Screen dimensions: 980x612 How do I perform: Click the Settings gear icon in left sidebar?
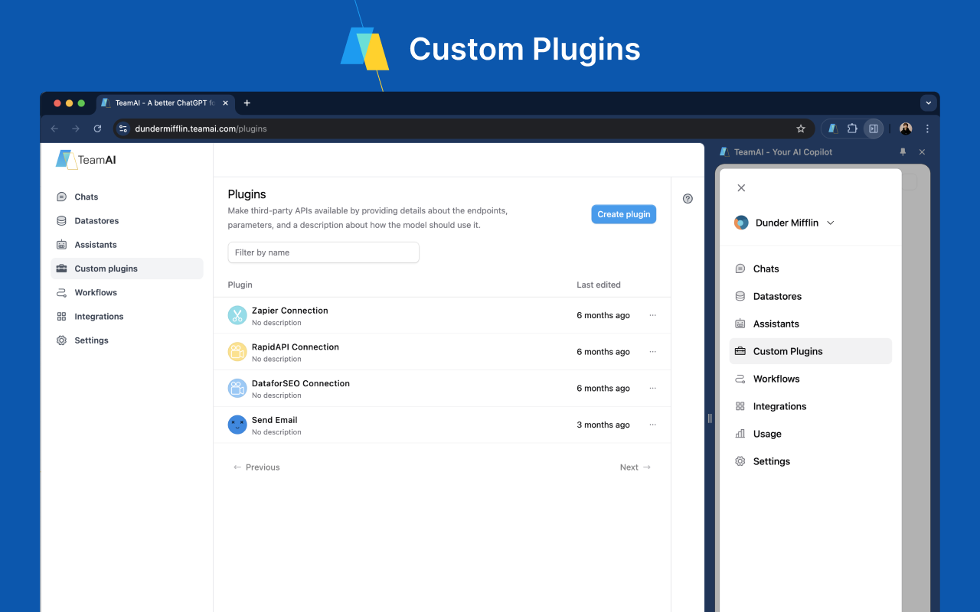pos(61,340)
